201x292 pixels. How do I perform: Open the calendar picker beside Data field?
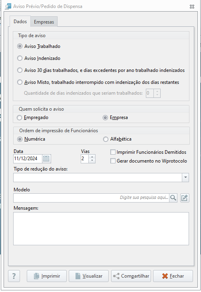(x=46, y=159)
